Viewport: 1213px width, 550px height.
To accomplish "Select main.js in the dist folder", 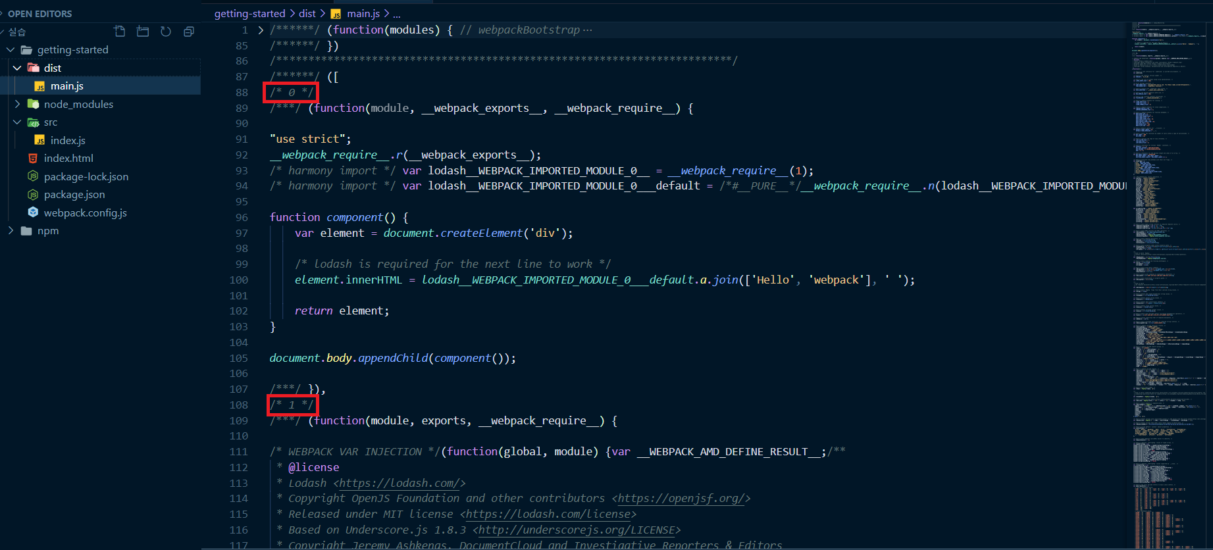I will tap(66, 86).
